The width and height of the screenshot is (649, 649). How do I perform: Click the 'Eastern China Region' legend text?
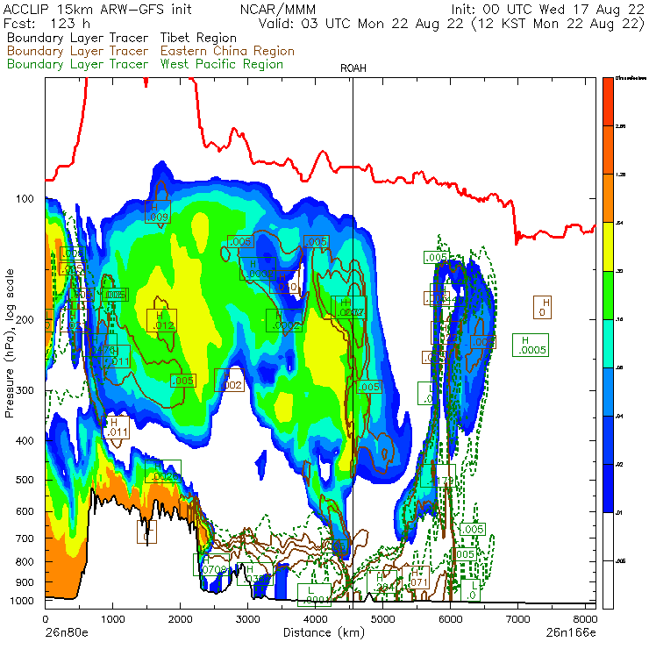tap(227, 51)
